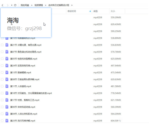This screenshot has width=149, height=124.
Task: Click the video icon of 第05节 性别和体型概括.mp4
Action: point(7,59)
